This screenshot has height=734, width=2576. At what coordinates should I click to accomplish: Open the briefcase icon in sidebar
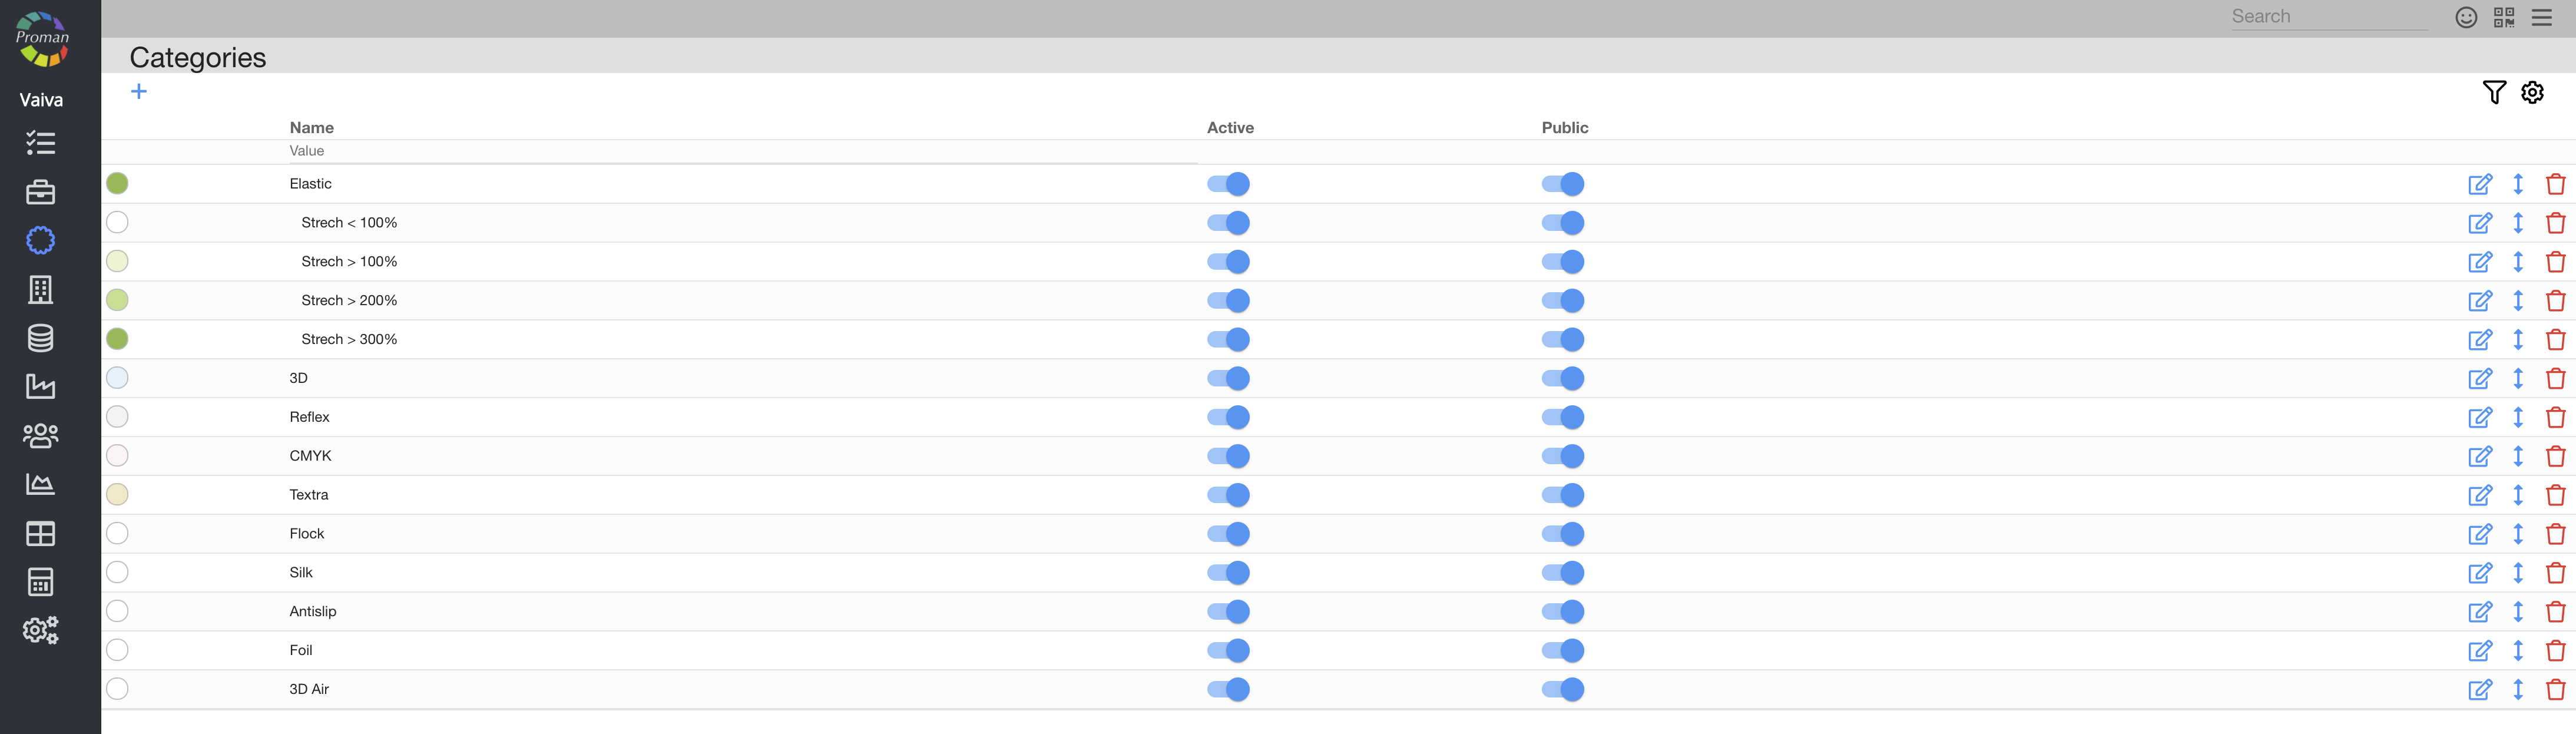[41, 192]
